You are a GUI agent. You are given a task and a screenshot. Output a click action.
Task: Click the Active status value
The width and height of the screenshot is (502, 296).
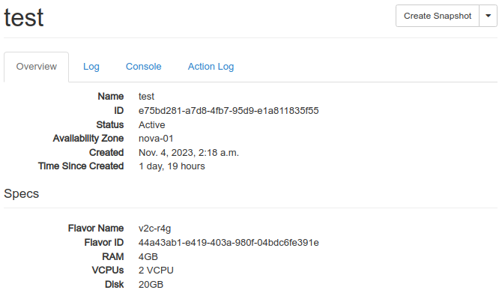point(152,125)
